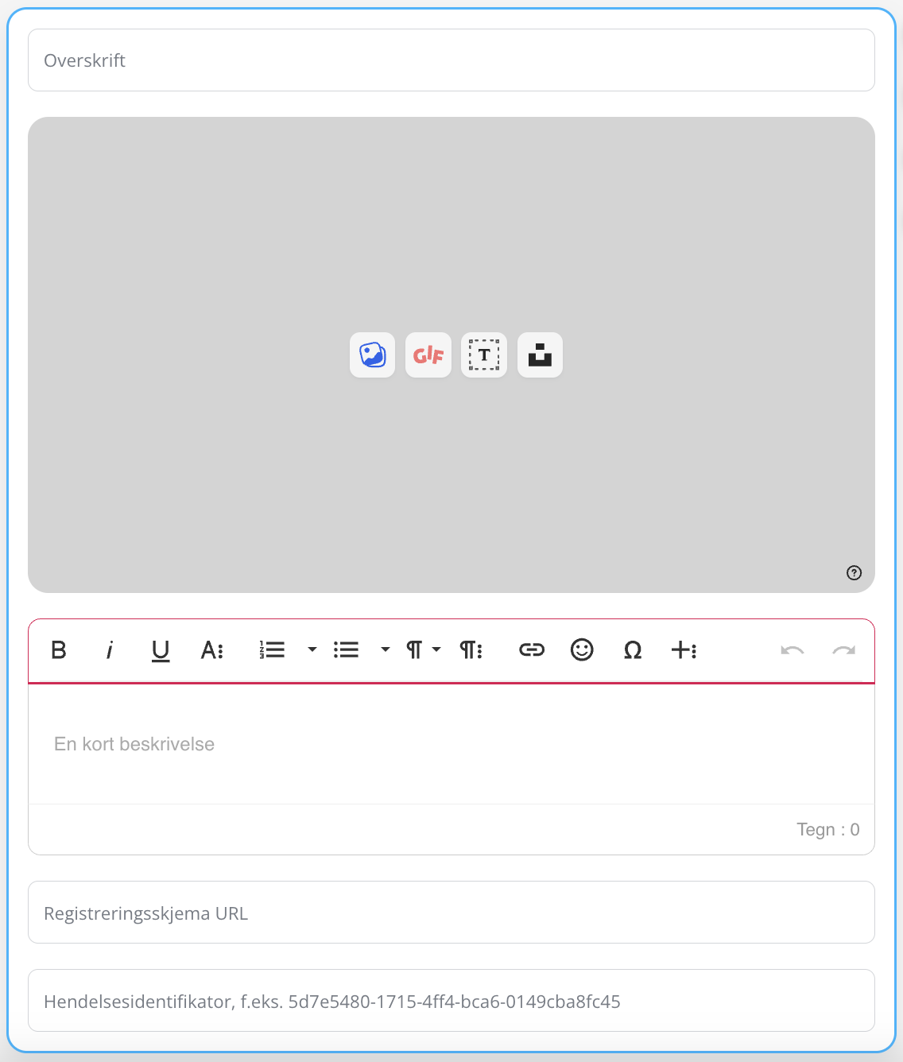Toggle bold formatting
The height and width of the screenshot is (1062, 903).
(59, 650)
